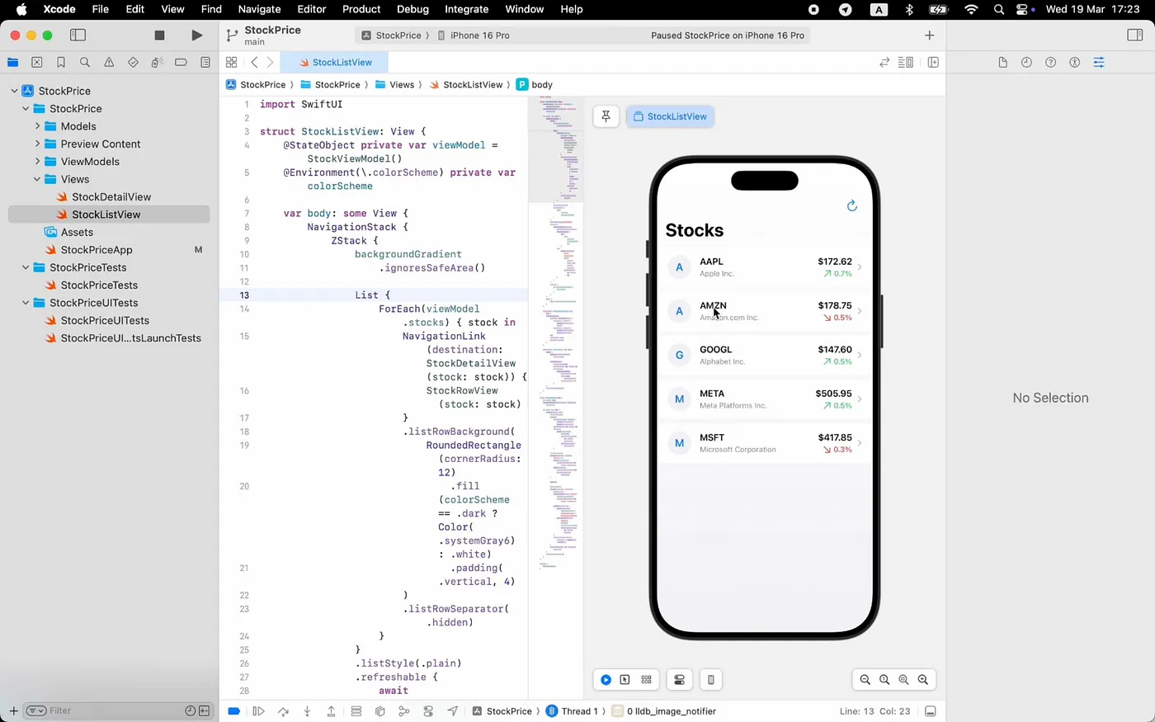Click the refresh icon in Stocks preview

click(x=851, y=205)
